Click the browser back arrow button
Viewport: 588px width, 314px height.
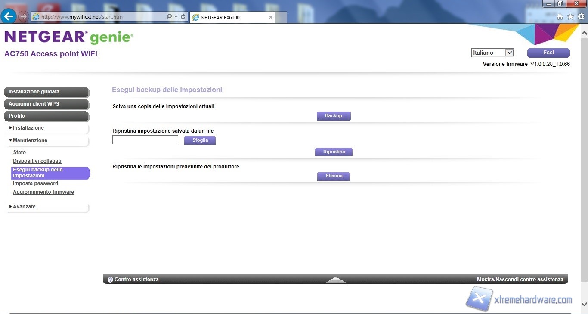coord(9,17)
